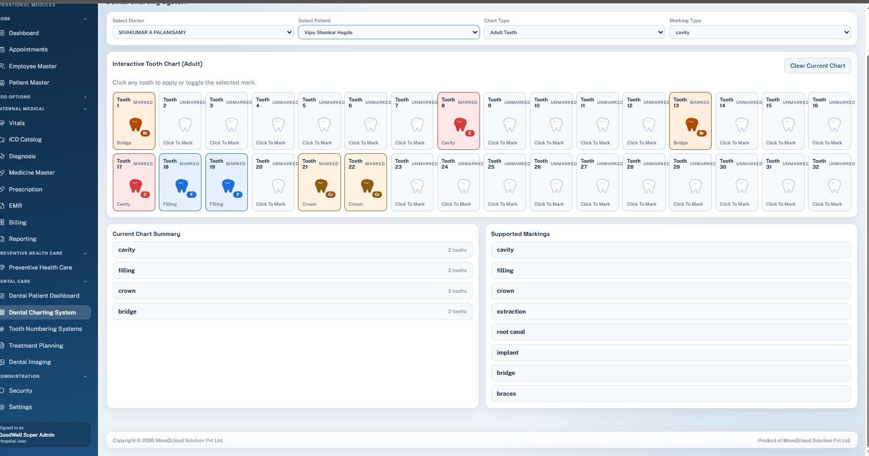Viewport: 869px width, 456px height.
Task: Click the brown crown icon on Tooth 22
Action: [367, 186]
